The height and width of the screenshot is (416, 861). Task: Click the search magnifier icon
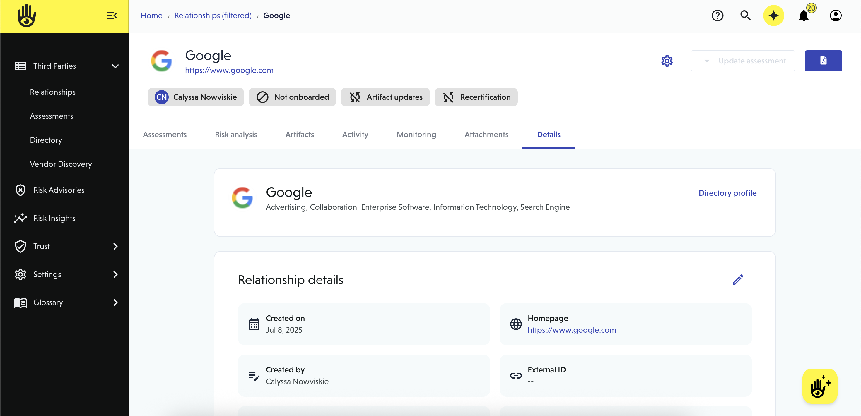pos(745,16)
